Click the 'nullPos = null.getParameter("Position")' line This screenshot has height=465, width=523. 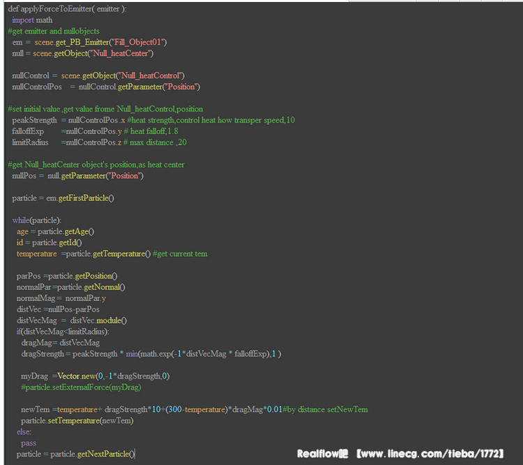click(x=77, y=176)
